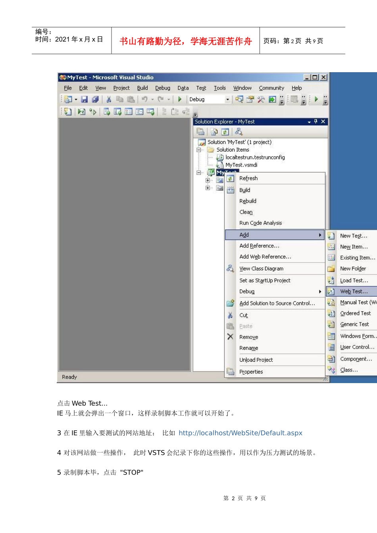Click the Cut scissors icon in the context menu
This screenshot has width=377, height=533.
click(x=230, y=315)
